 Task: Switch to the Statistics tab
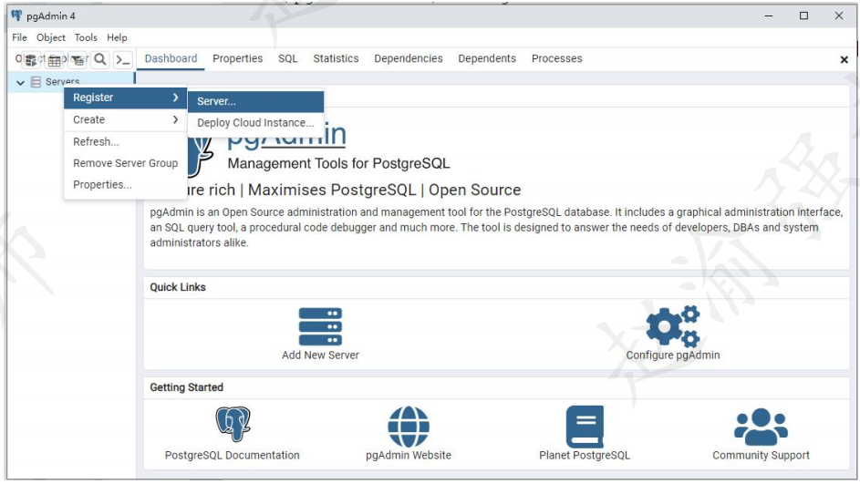pyautogui.click(x=336, y=58)
